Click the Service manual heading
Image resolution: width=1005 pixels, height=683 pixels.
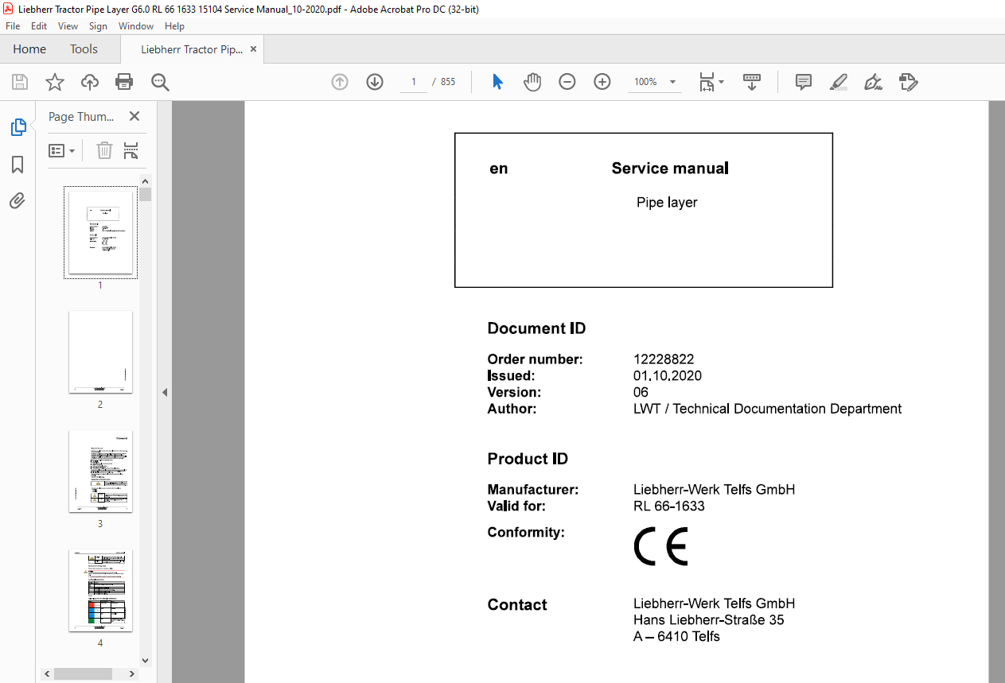click(x=670, y=169)
